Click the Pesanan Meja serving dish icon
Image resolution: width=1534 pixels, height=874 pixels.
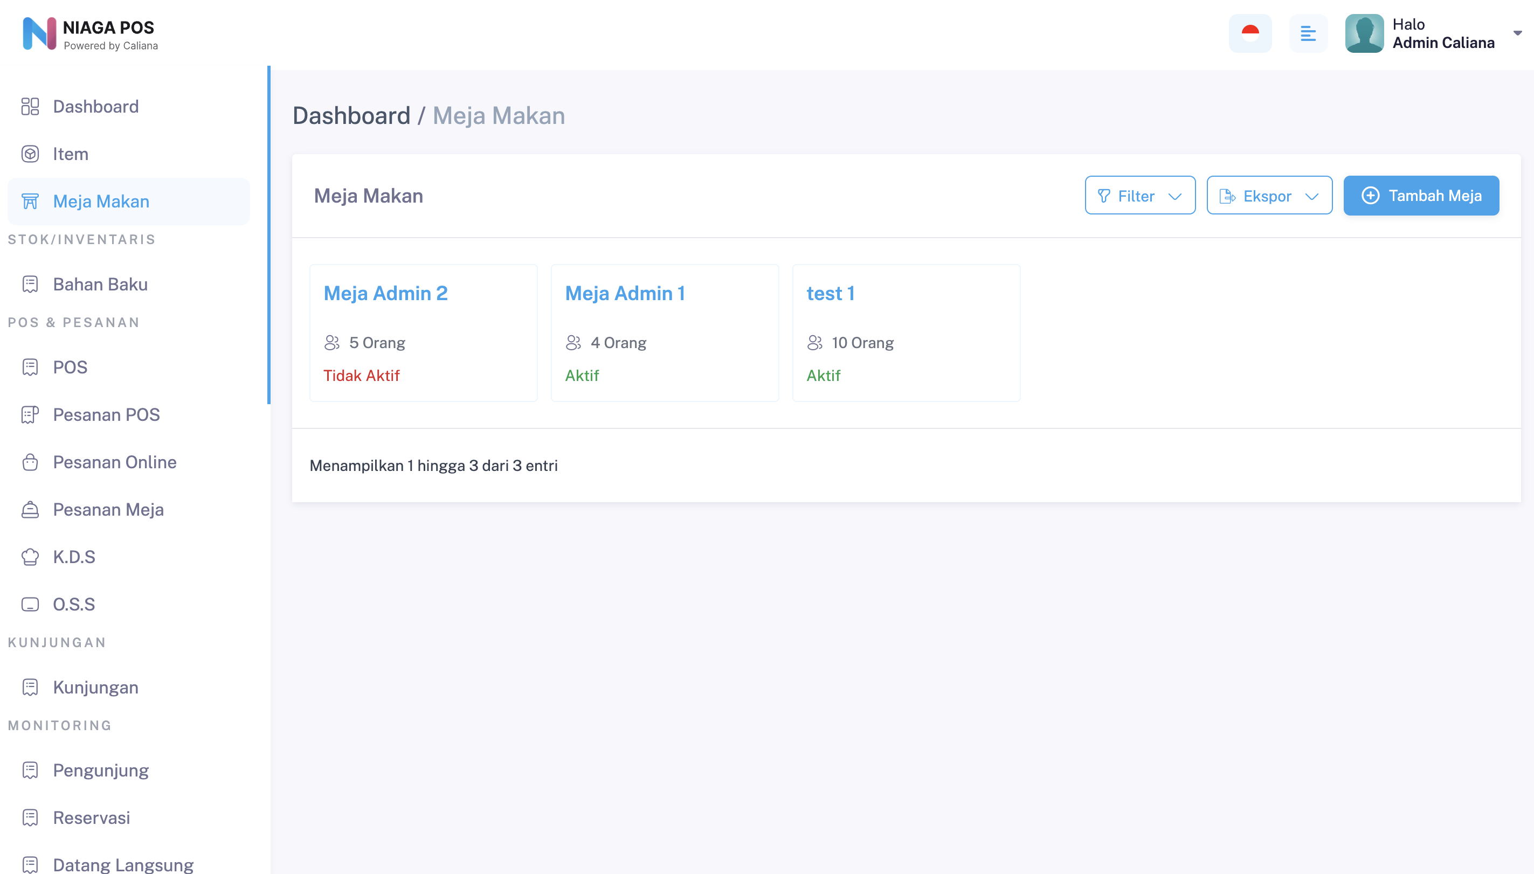pyautogui.click(x=30, y=510)
